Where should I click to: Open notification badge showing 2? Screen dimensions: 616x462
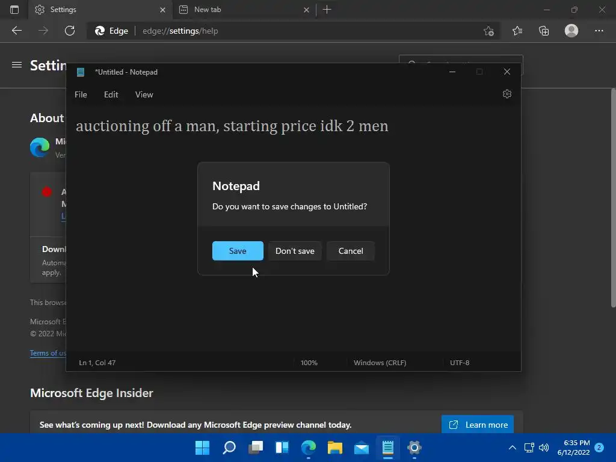(x=599, y=448)
